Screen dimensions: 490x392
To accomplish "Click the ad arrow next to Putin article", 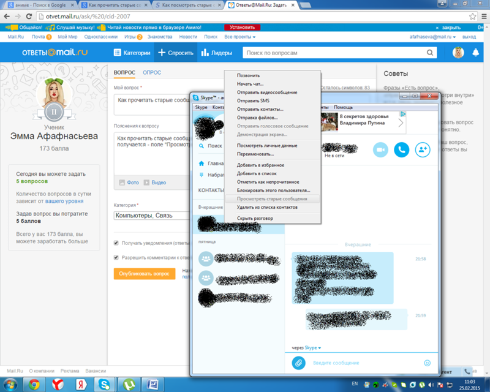I will [x=401, y=123].
